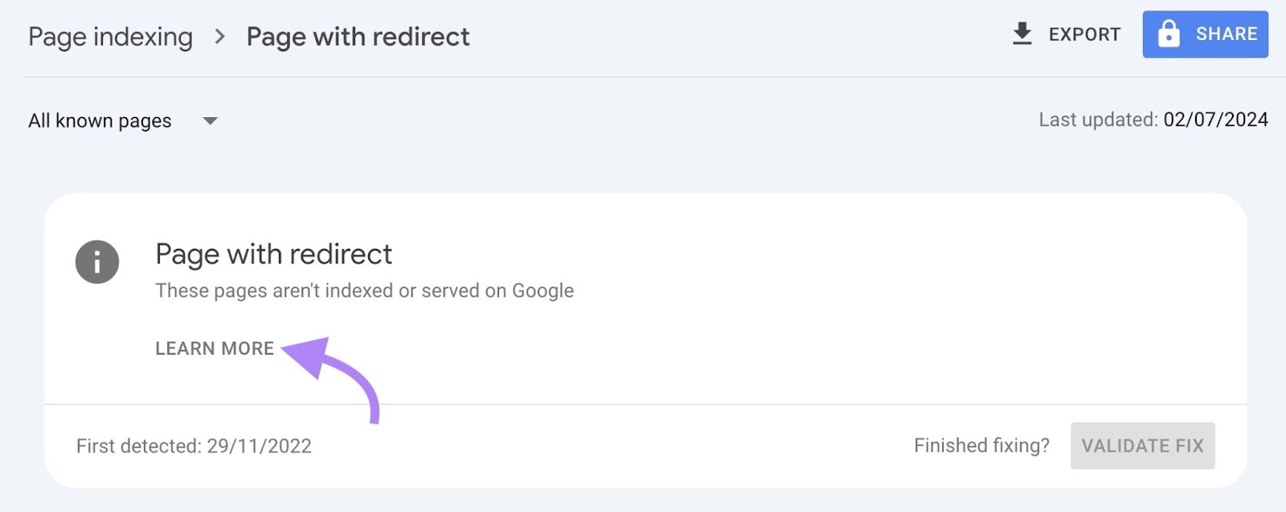Click the first detected date text

(194, 445)
